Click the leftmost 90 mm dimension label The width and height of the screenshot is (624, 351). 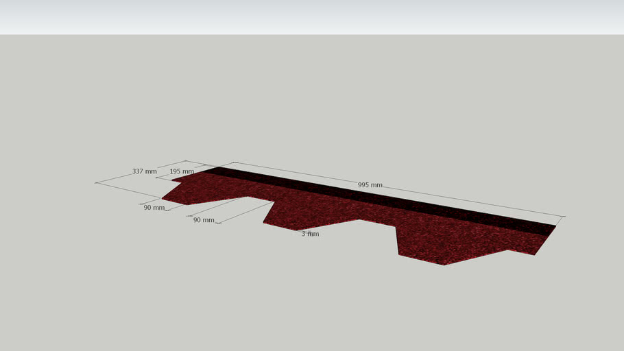(154, 208)
